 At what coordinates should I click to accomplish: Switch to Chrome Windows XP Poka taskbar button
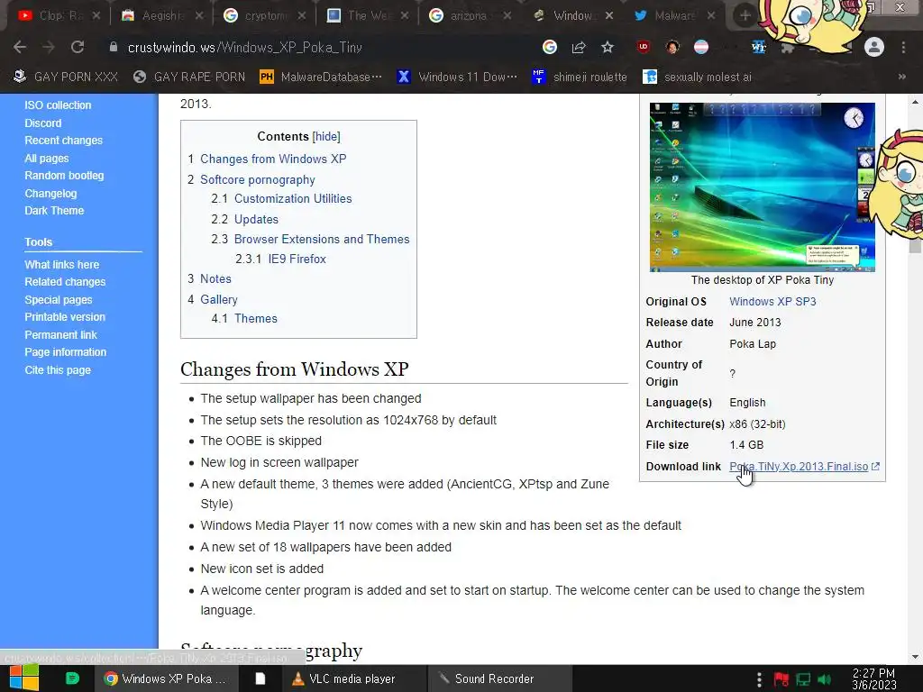coord(166,678)
